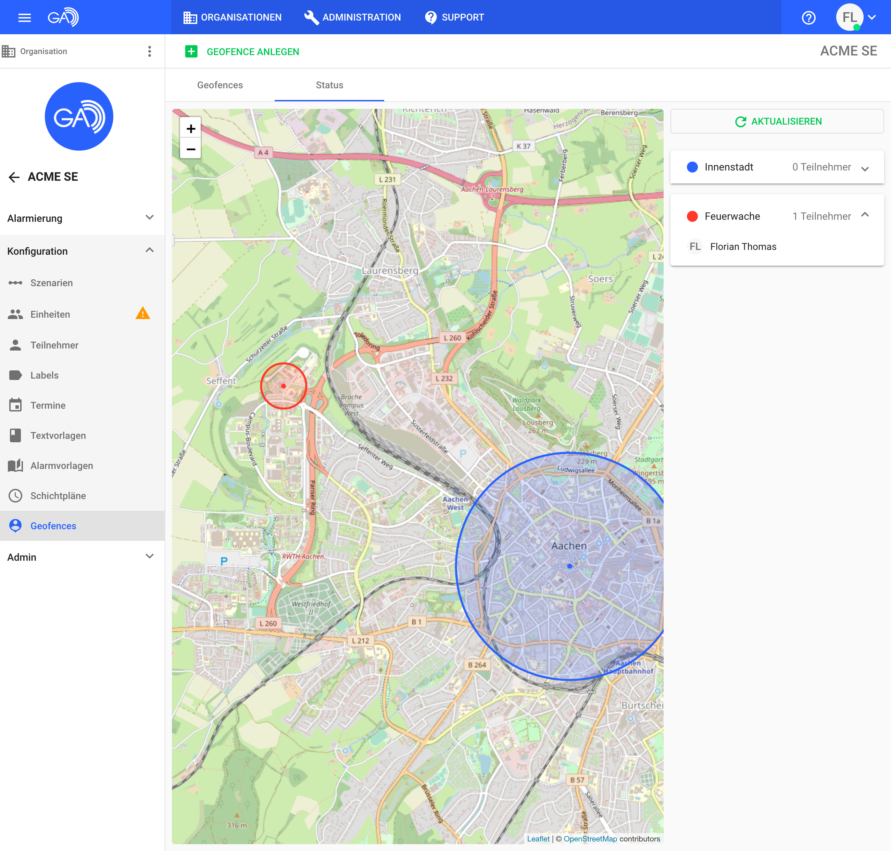
Task: Click the back arrow beside ACME SE
Action: tap(14, 177)
